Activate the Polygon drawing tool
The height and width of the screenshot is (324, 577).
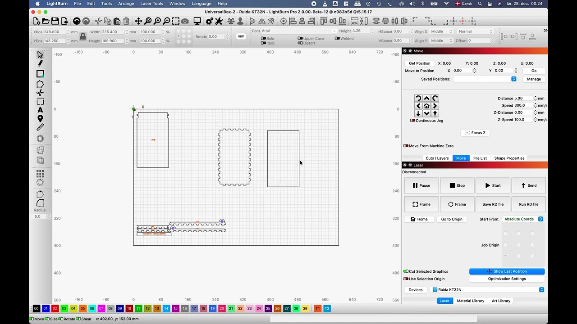coord(40,84)
